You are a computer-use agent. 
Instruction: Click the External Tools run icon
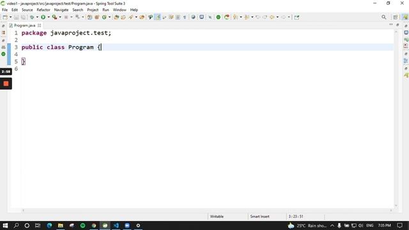[x=54, y=17]
